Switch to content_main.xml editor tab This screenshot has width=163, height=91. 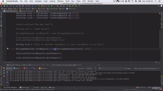point(27,11)
